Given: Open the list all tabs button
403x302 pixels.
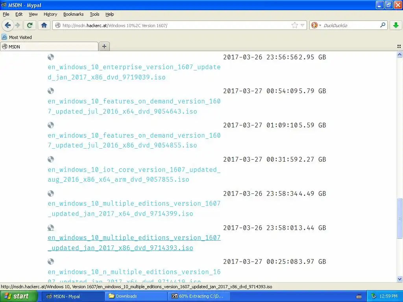Looking at the screenshot, I should (x=399, y=46).
